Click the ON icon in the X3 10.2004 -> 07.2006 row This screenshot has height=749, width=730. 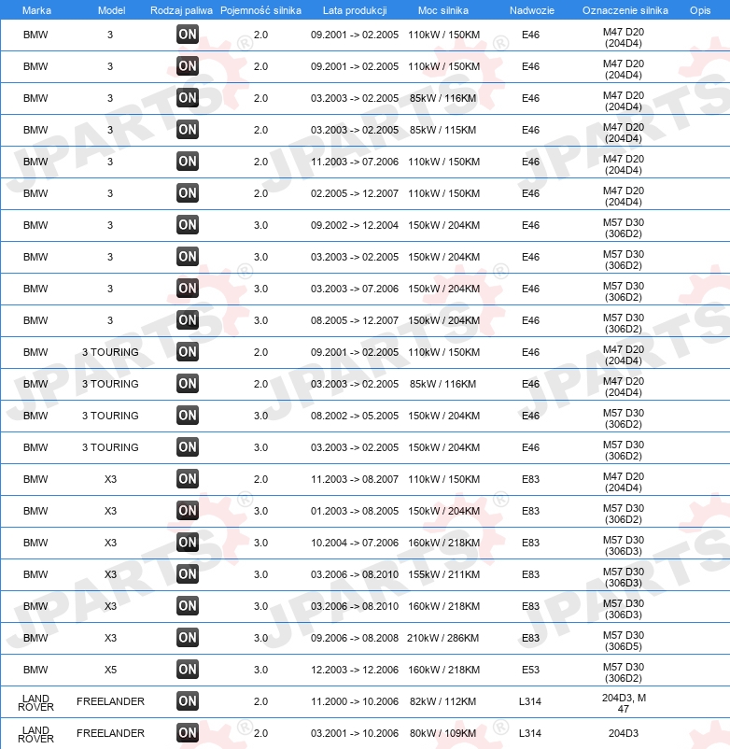187,543
